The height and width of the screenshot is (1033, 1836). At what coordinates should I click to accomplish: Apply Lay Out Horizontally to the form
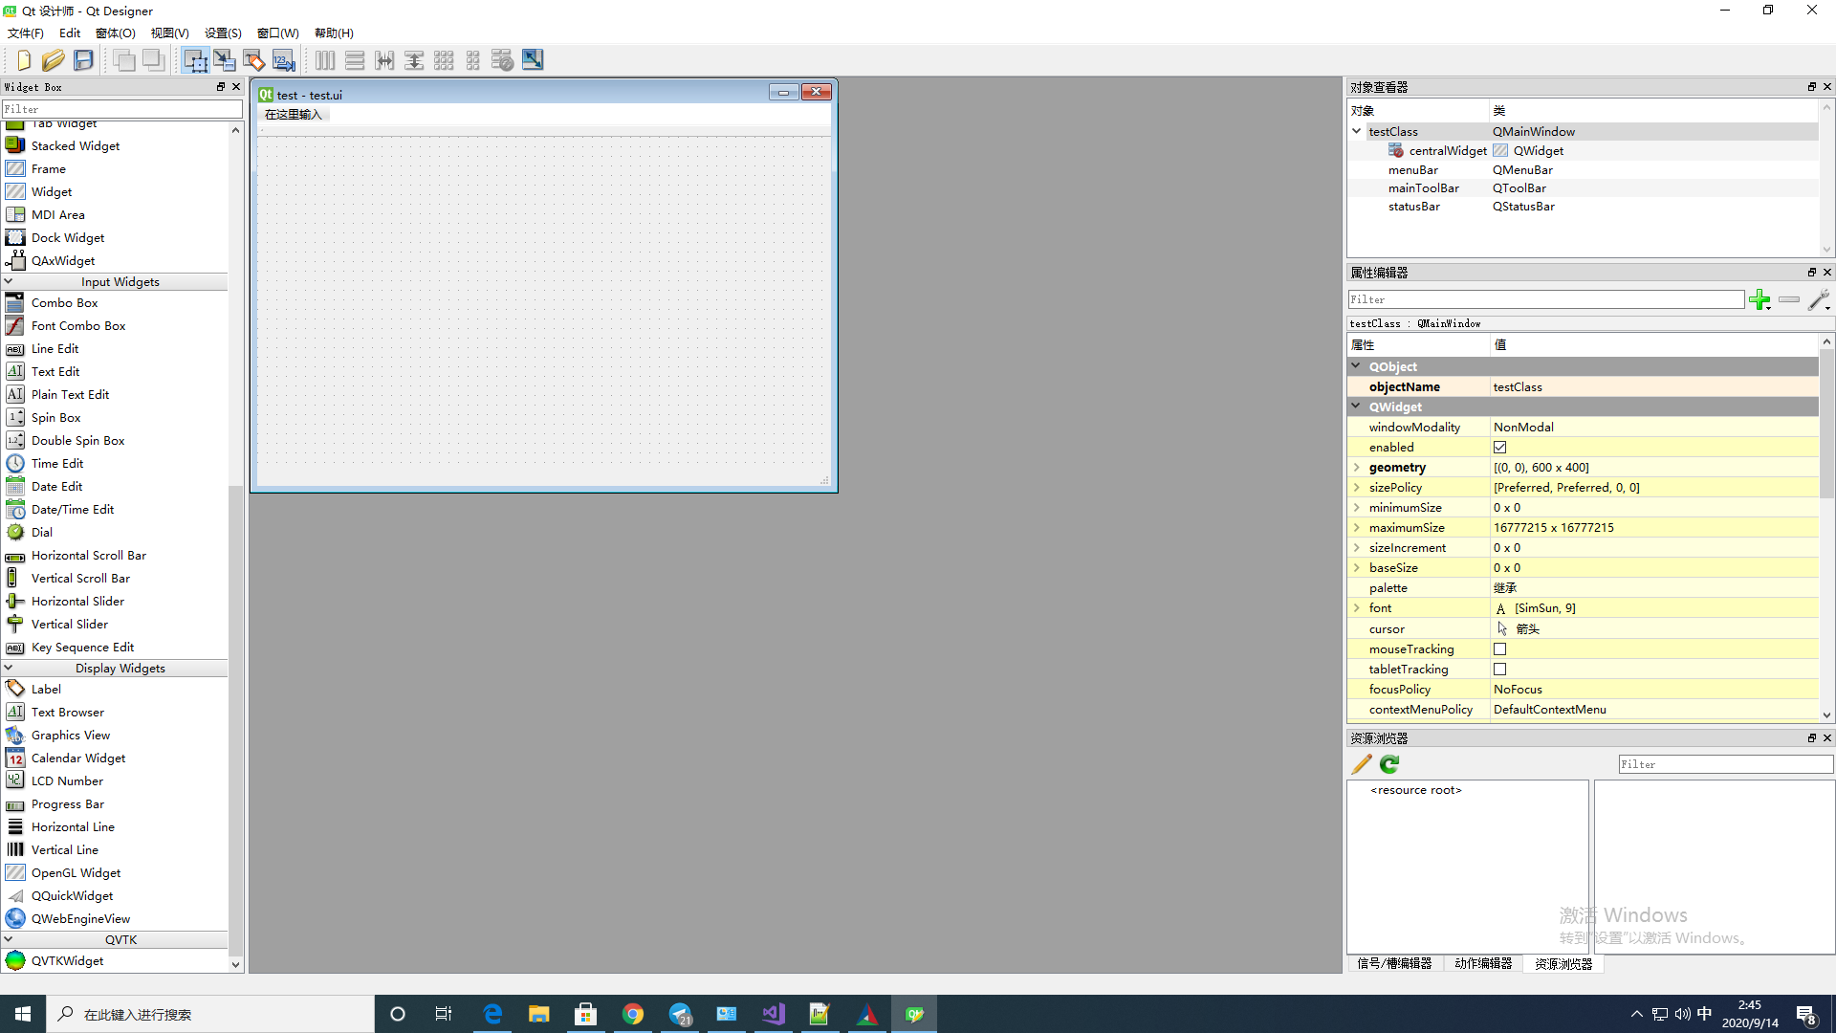[x=325, y=59]
